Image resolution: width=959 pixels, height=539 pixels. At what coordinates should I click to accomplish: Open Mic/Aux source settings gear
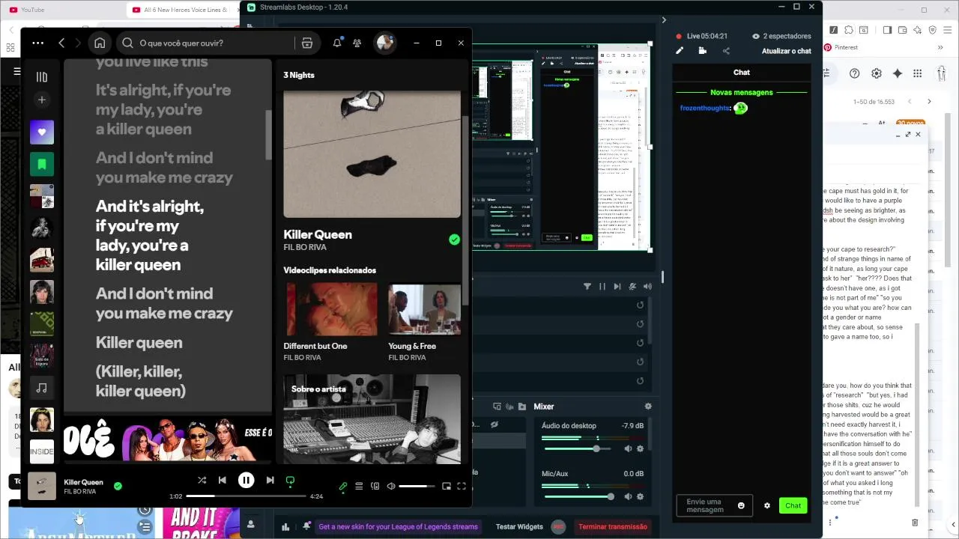point(640,496)
